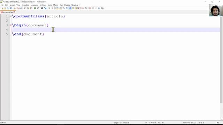
Task: Start macro recording with red icon
Action: (x=90, y=8)
